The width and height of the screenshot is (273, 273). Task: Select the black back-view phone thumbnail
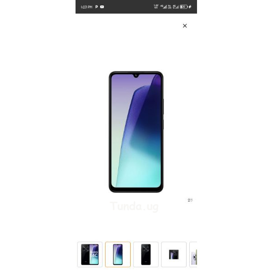[x=146, y=254]
